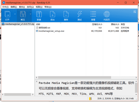Open the 代码页 code page globe icon

click(x=107, y=16)
